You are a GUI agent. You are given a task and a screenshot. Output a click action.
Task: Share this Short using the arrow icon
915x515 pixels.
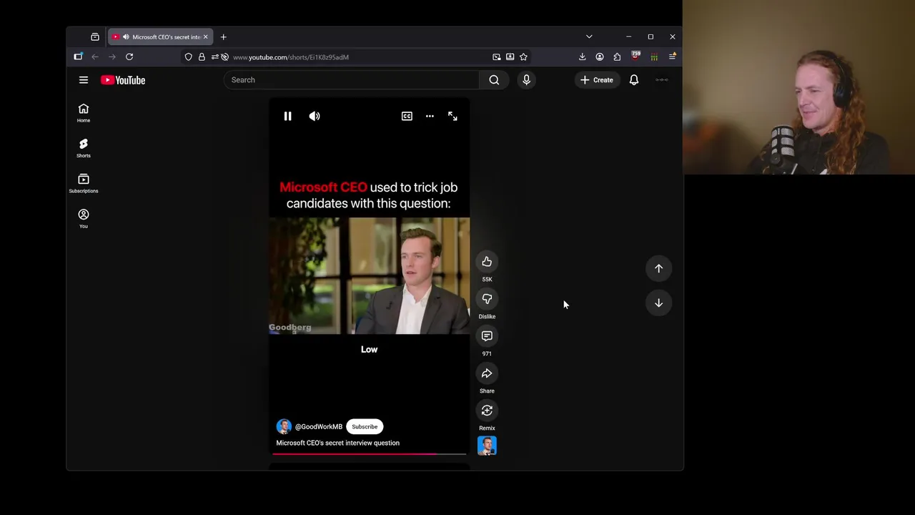(x=487, y=373)
